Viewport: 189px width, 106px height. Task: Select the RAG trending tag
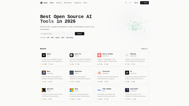[52, 38]
